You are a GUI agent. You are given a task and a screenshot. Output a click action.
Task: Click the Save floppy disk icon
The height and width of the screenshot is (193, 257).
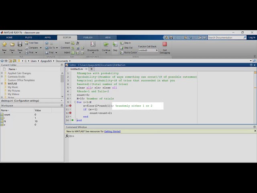[x=20, y=44]
